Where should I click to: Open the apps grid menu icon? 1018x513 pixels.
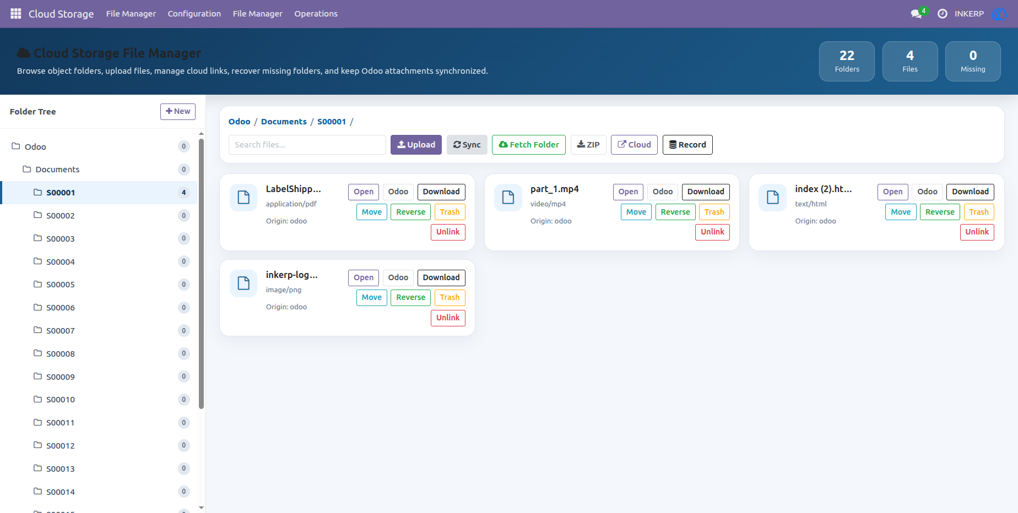(16, 14)
